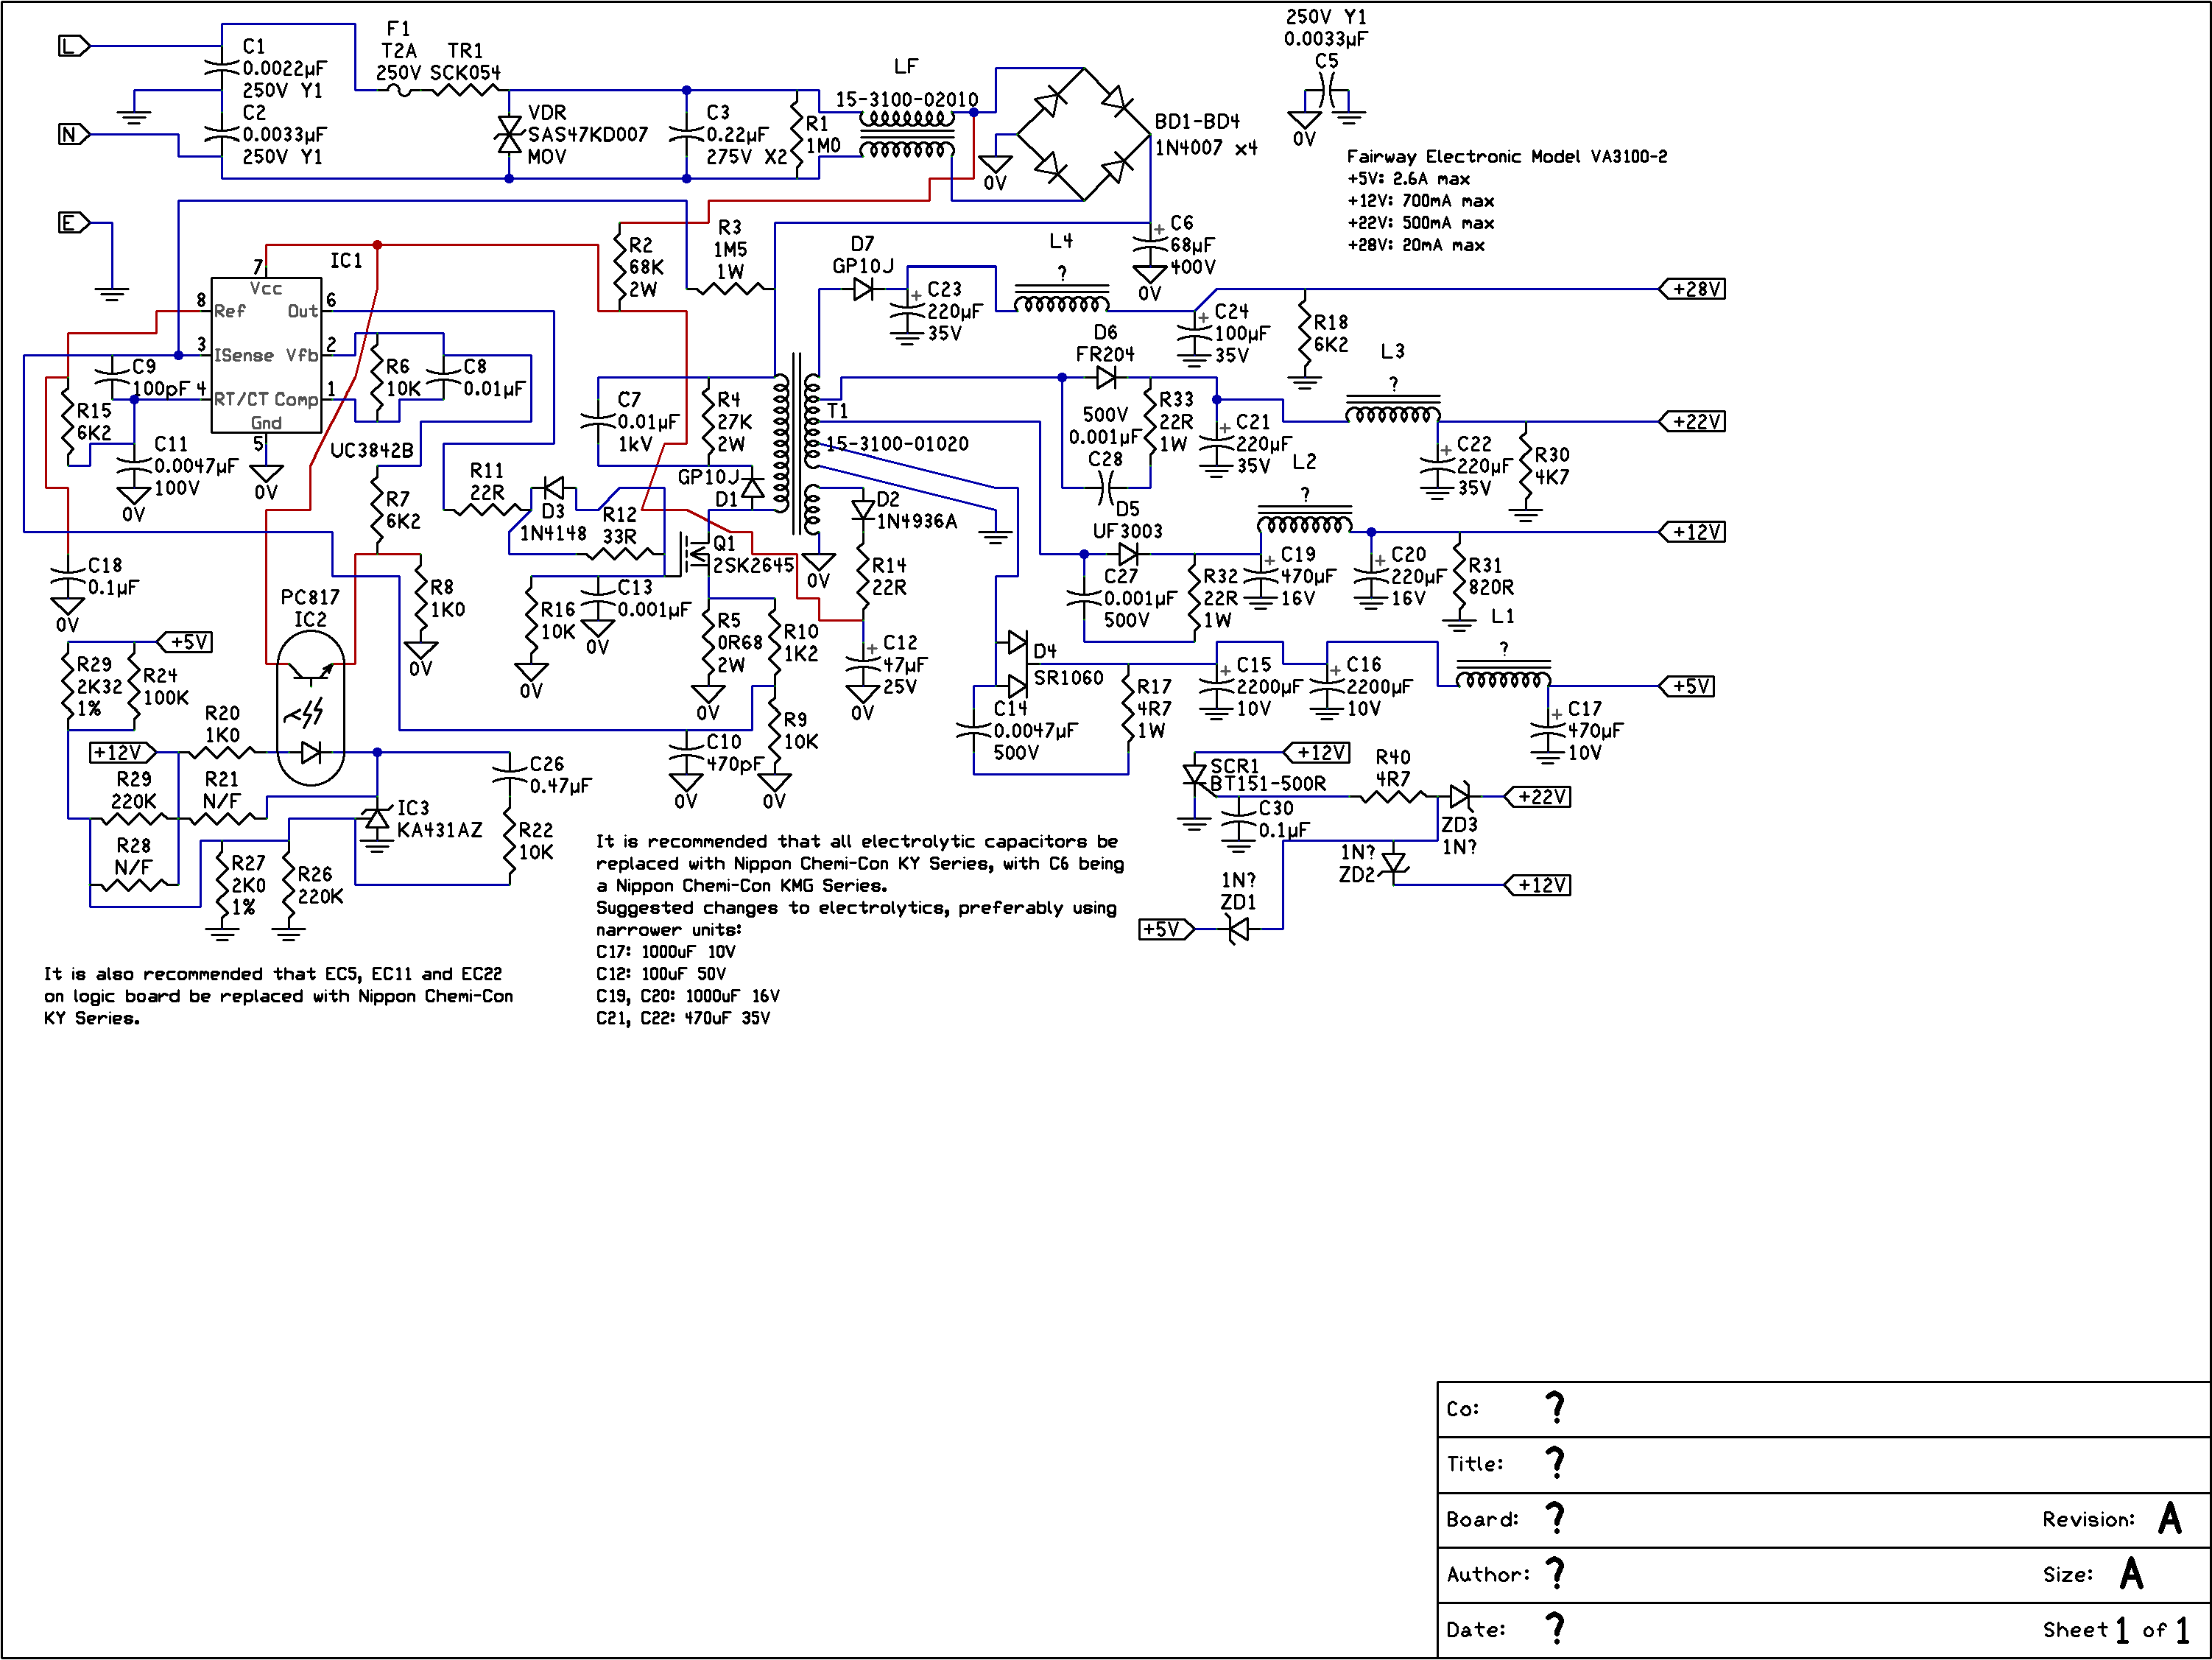Viewport: 2212px width, 1660px height.
Task: Click the LF common-mode choke 15-3100-02010
Action: [x=907, y=134]
